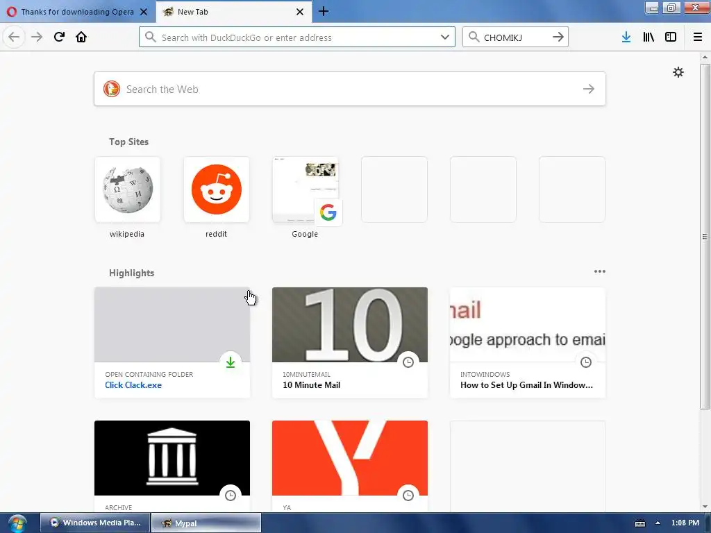The image size is (711, 533).
Task: Click the DuckDuckGo logo in search box
Action: point(112,89)
